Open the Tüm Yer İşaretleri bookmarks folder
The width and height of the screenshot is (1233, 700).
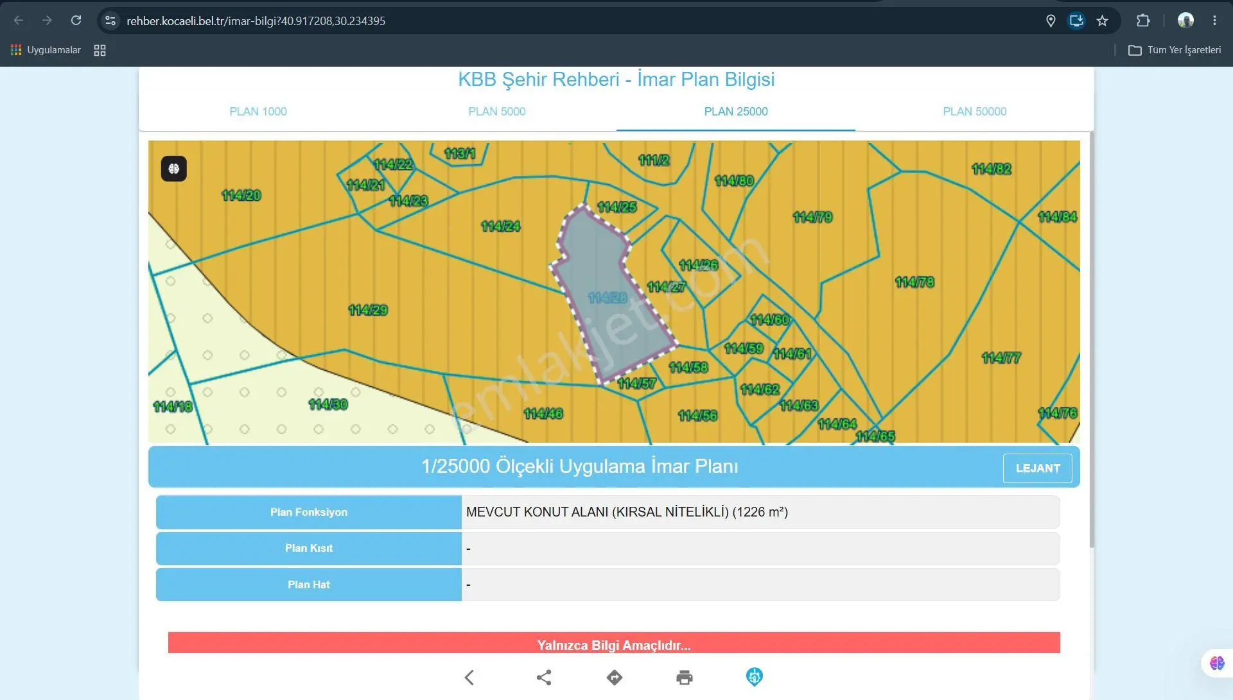[1175, 50]
